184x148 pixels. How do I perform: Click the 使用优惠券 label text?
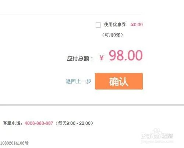click(x=115, y=25)
